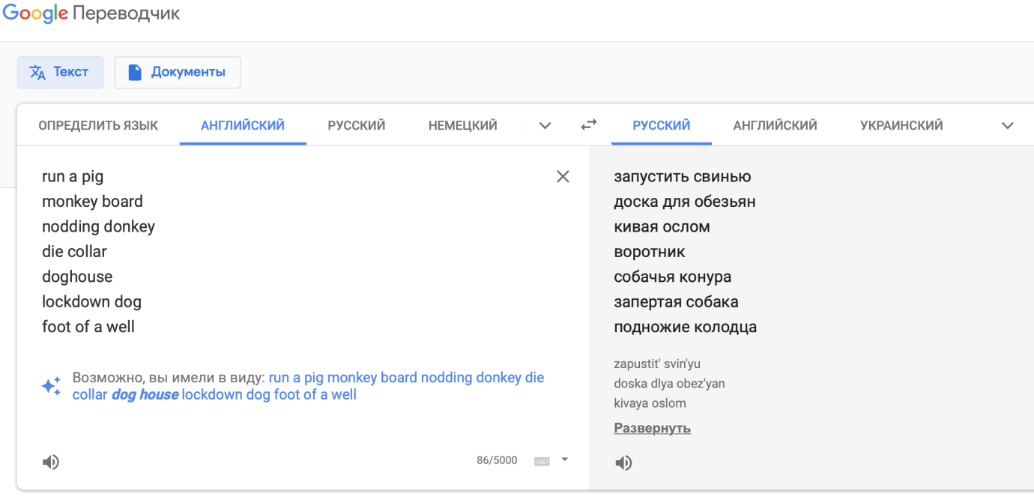Play translated text speaker icon

point(623,463)
